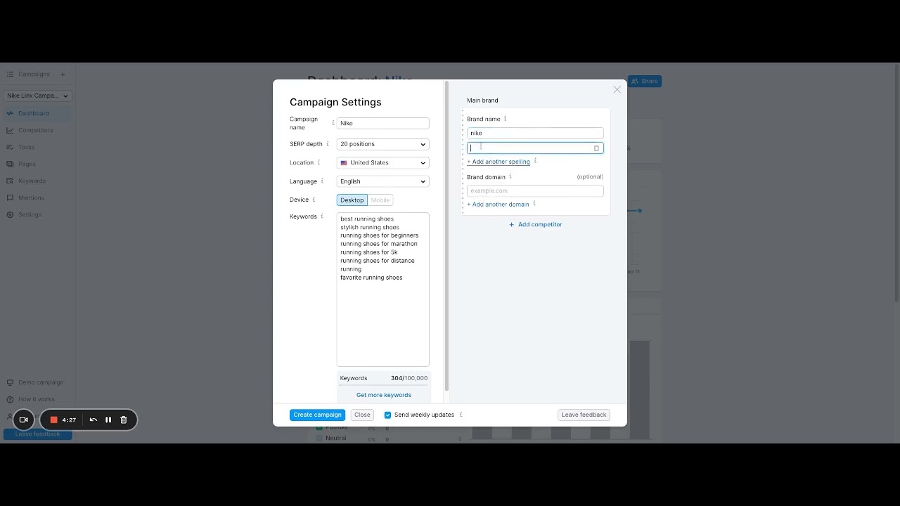The image size is (900, 506).
Task: Click the Brand name field containing nike
Action: pos(535,133)
